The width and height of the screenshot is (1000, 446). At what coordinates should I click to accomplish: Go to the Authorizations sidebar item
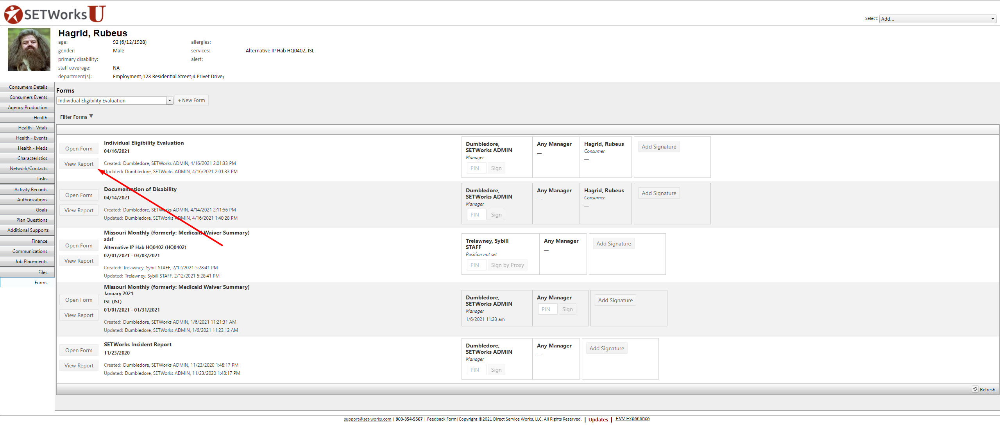[x=32, y=200]
